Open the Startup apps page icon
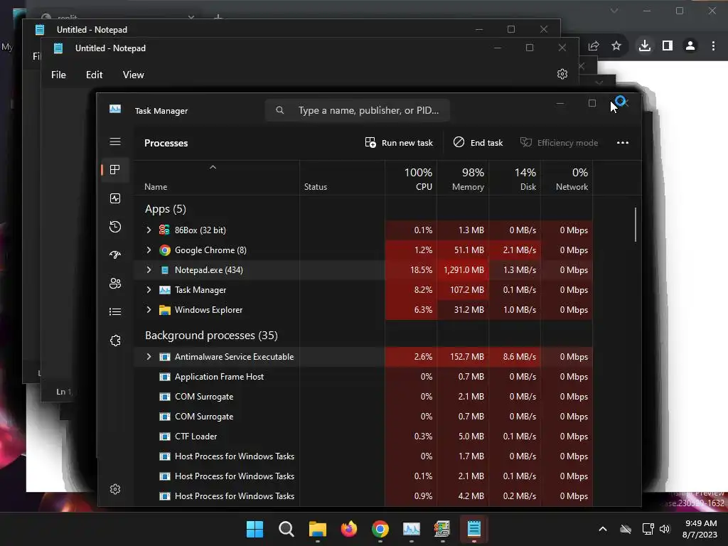This screenshot has width=728, height=546. coord(115,255)
